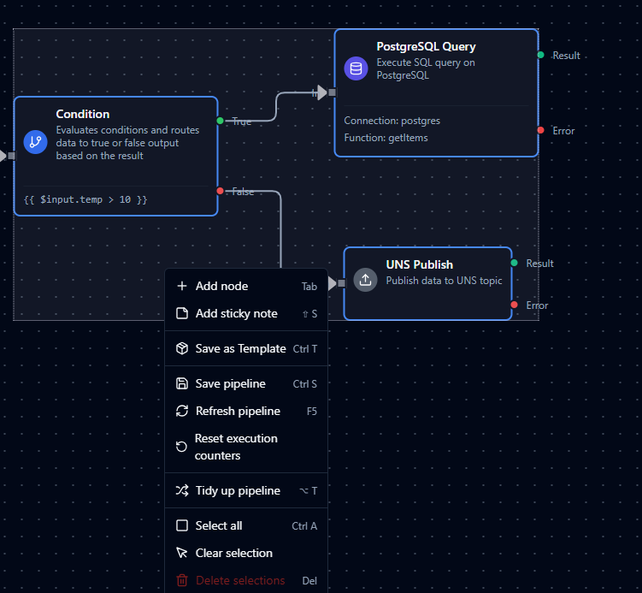Click PostgreSQL Query red Error port

(540, 130)
